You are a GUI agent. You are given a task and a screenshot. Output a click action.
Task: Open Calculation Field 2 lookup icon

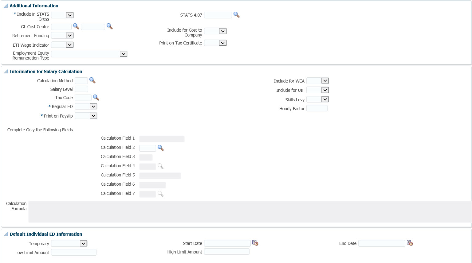pos(160,148)
